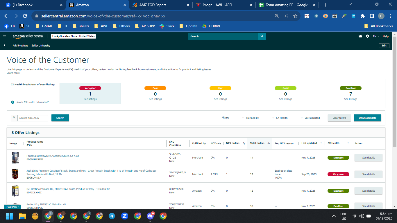Screen dimensions: 397x223
Task: See listings under the Very poor card
Action: click(x=90, y=99)
